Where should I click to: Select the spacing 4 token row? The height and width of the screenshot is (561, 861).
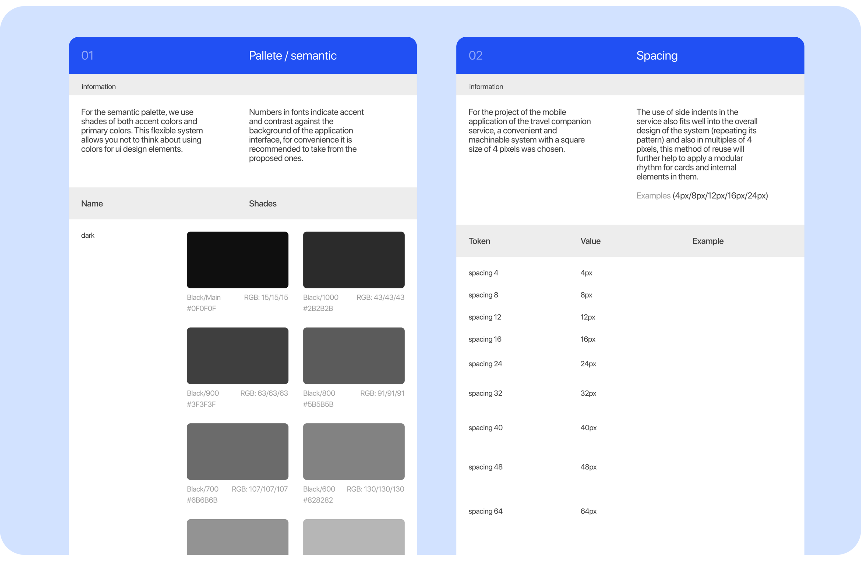click(x=483, y=273)
